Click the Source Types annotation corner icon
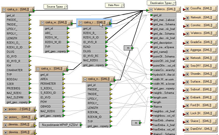 click(66, 7)
